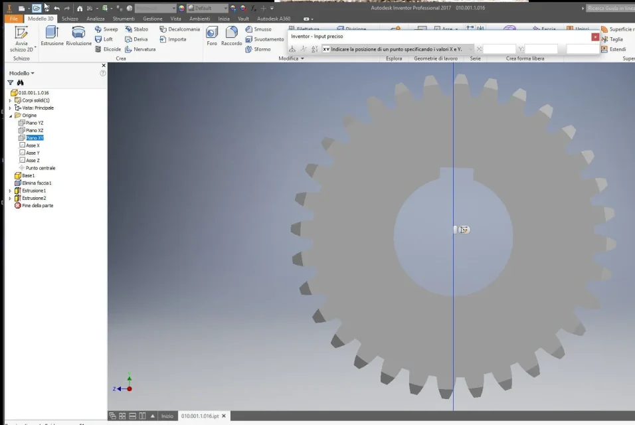This screenshot has width=635, height=425.
Task: Click the Ricerca Guida in linea search box
Action: point(610,8)
